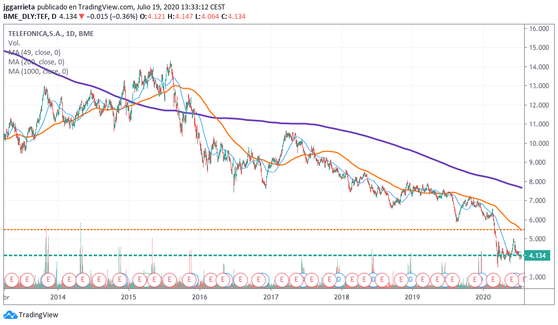Screen dimensions: 558x325
Task: Click the BME_DLY:TEF ticker text
Action: click(x=26, y=17)
